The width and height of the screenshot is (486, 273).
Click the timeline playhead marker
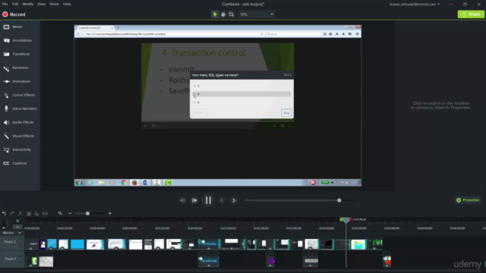[346, 220]
